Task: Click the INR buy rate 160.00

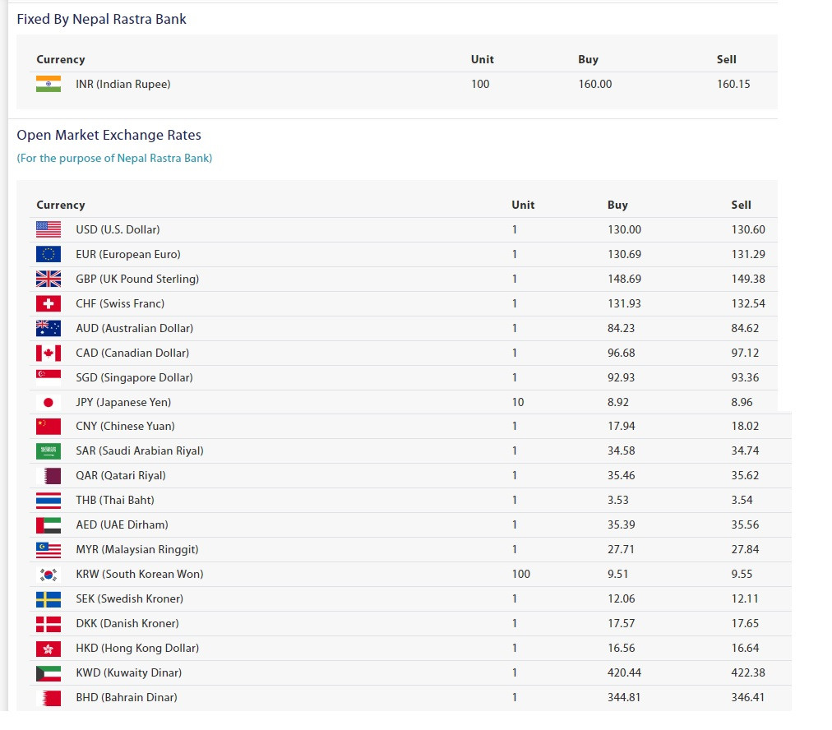Action: 595,84
